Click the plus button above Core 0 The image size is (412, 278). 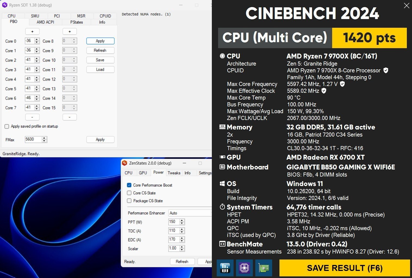pos(32,32)
